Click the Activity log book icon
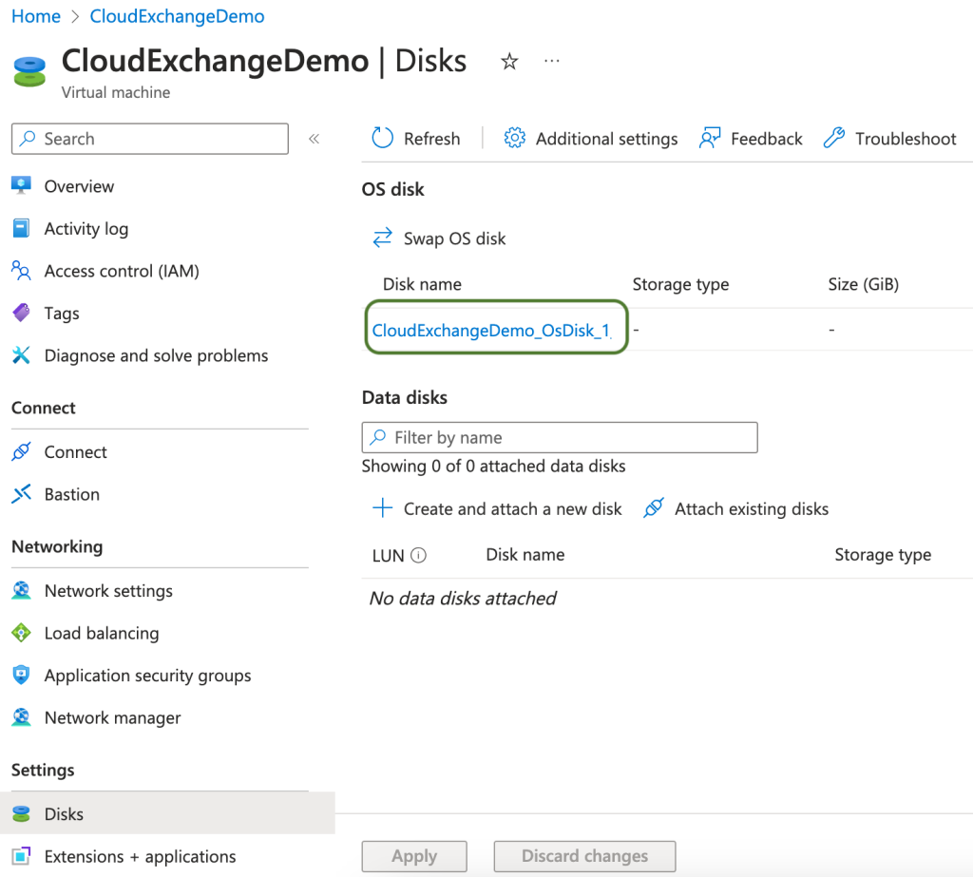Viewport: 973px width, 877px height. point(21,228)
